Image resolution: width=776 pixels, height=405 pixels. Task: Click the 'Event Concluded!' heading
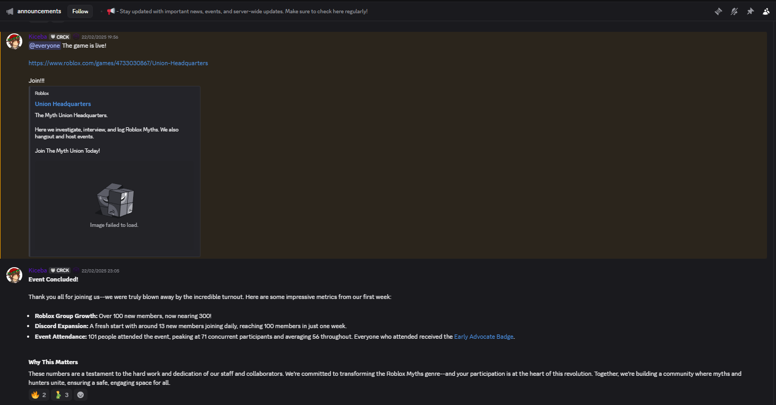click(x=53, y=279)
